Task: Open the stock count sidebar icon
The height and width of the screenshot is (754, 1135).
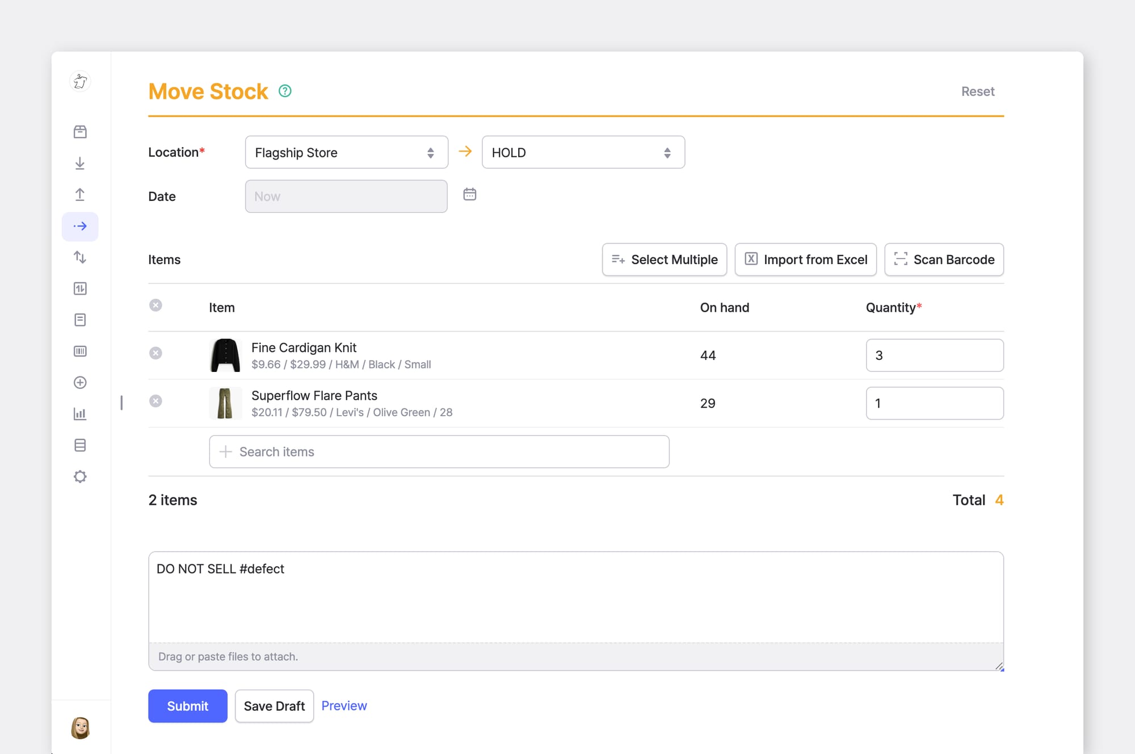Action: pyautogui.click(x=80, y=288)
